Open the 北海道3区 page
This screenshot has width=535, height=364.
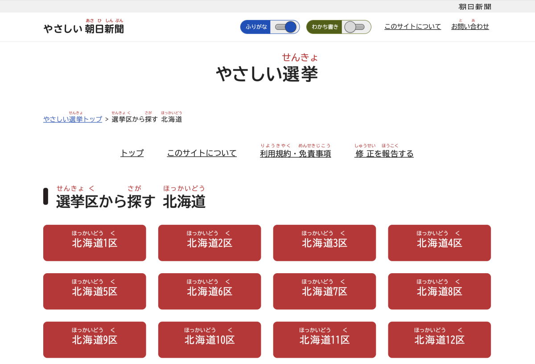click(x=324, y=243)
